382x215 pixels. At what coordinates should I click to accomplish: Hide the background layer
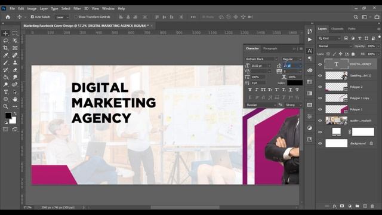[x=320, y=143]
